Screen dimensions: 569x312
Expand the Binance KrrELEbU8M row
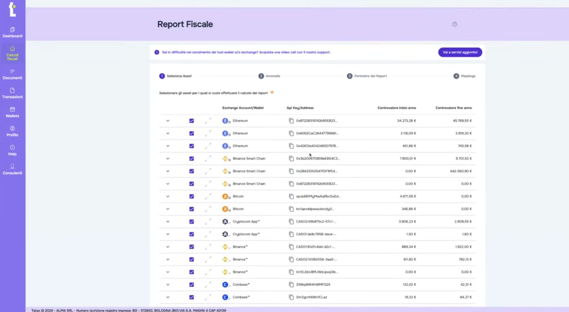pos(168,272)
